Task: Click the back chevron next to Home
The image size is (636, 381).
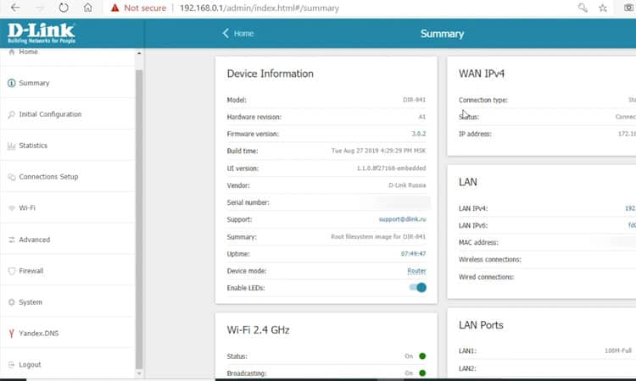Action: (x=226, y=33)
